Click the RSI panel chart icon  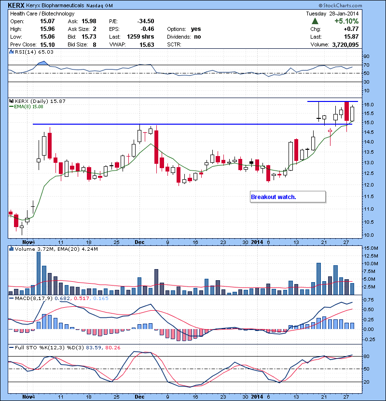(11, 52)
